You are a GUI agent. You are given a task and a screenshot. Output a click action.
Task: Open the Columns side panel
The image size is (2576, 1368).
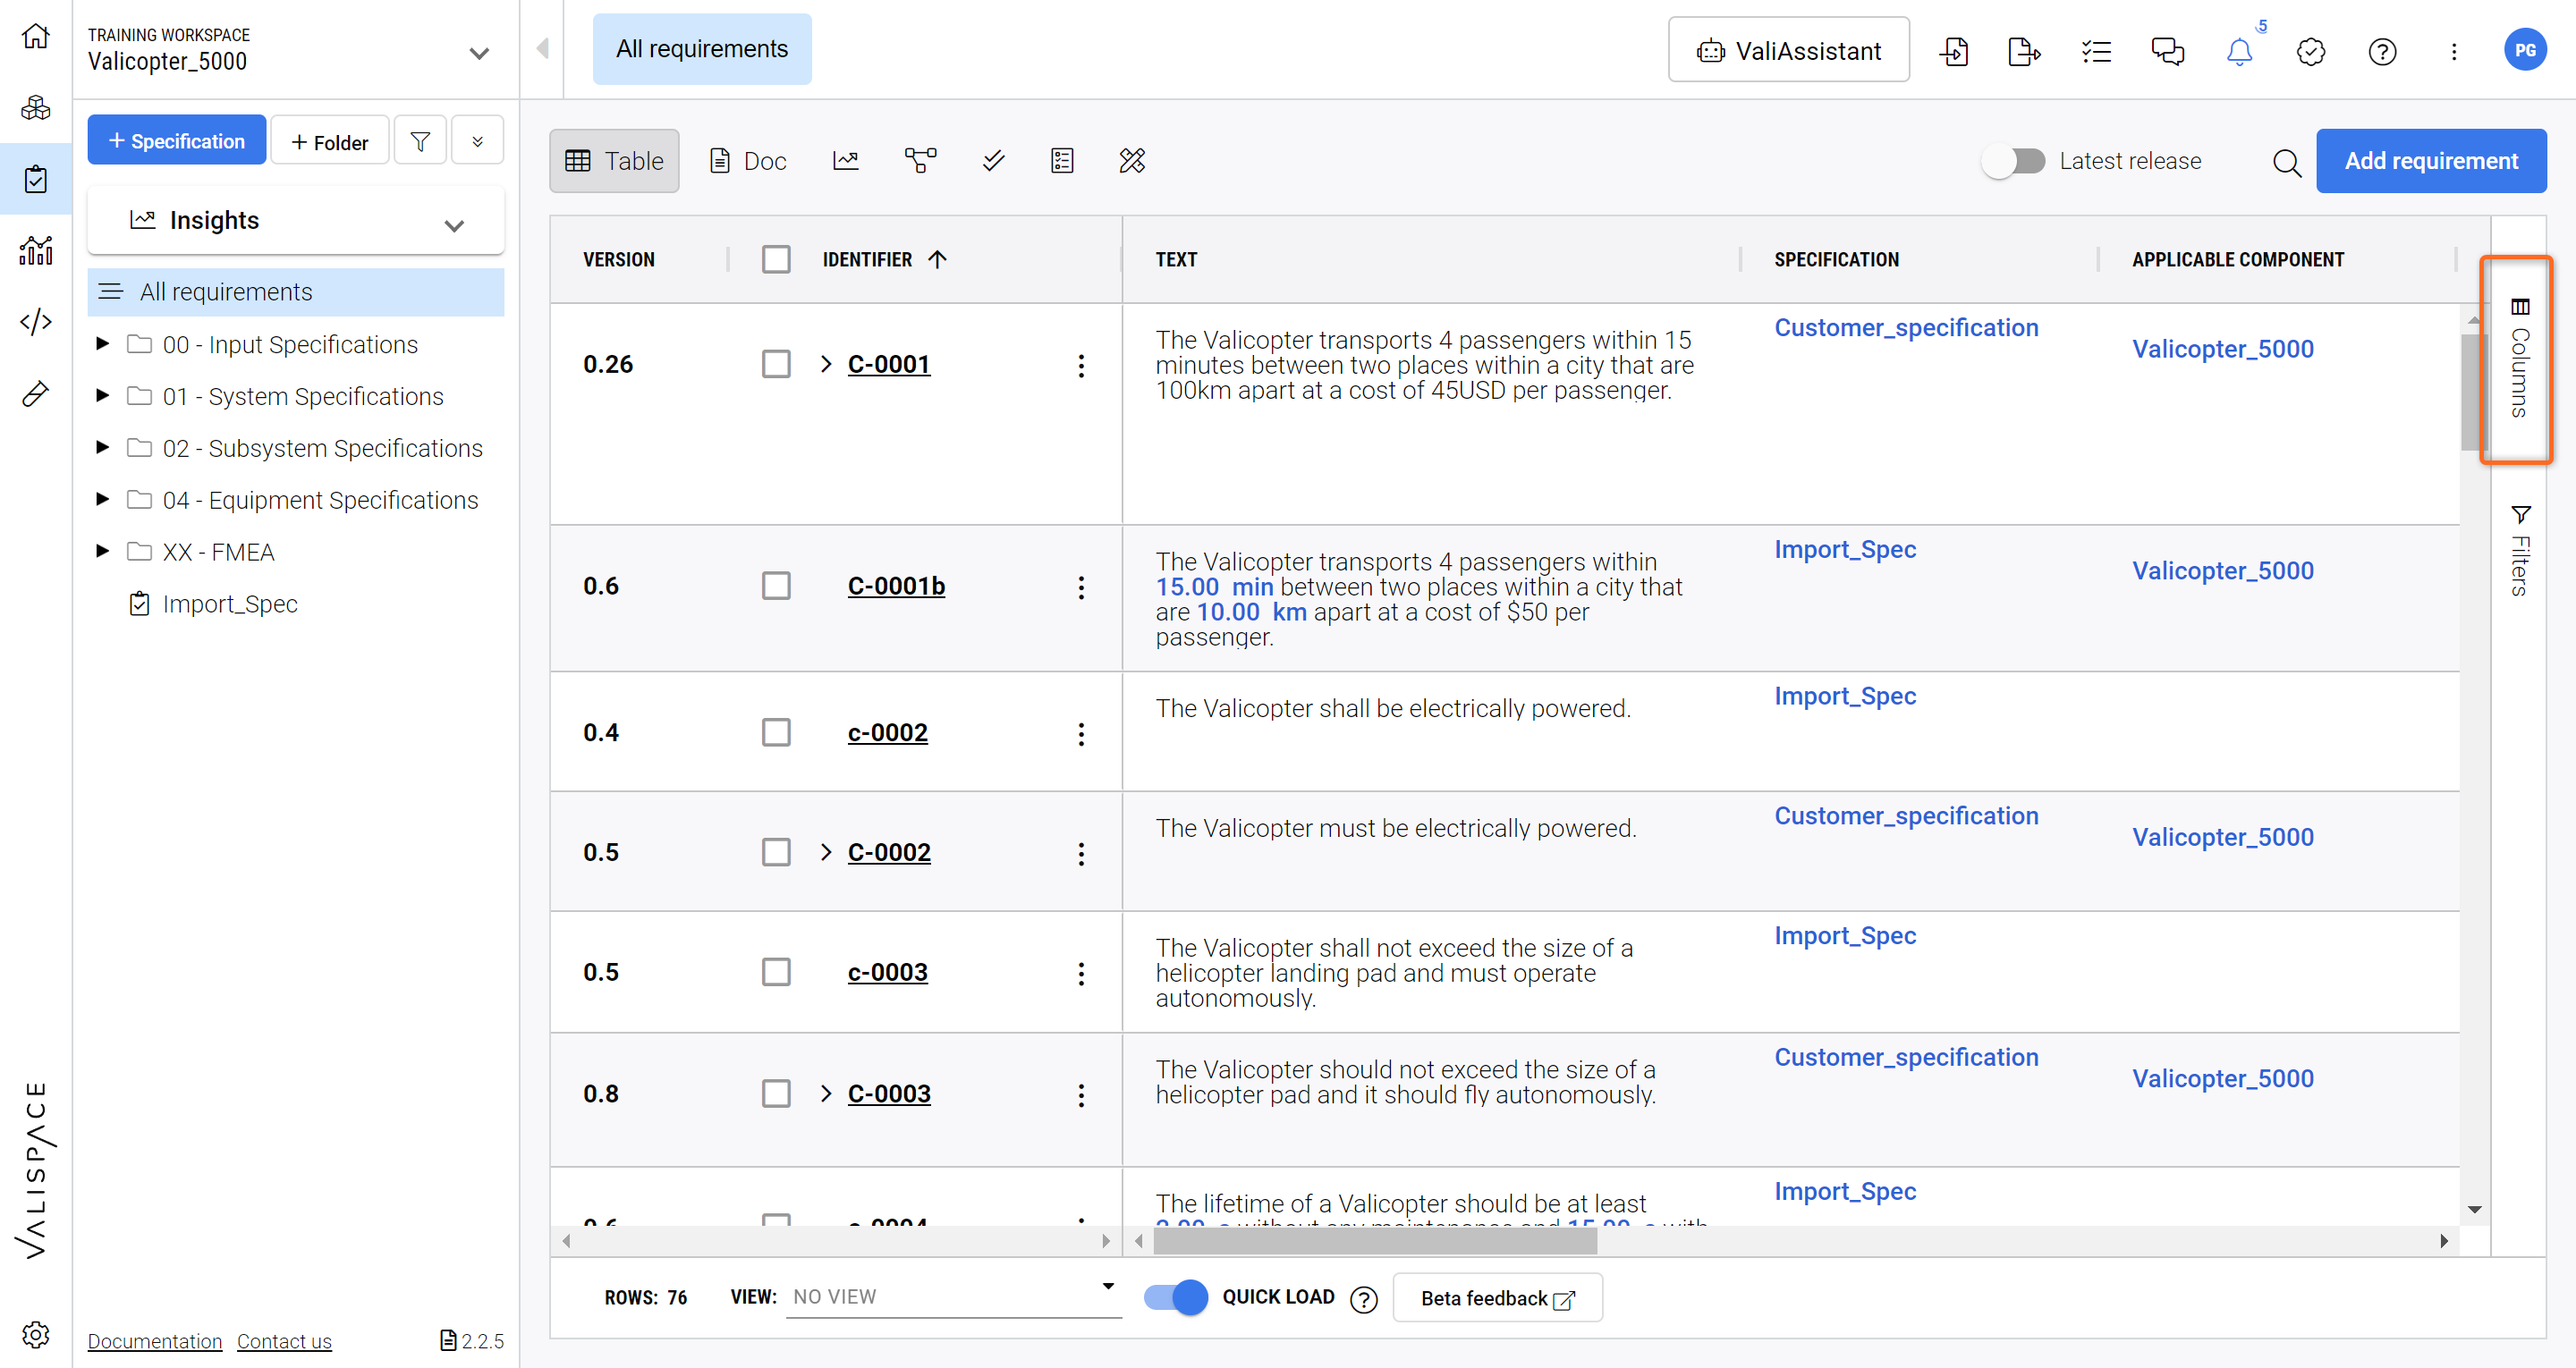2517,360
